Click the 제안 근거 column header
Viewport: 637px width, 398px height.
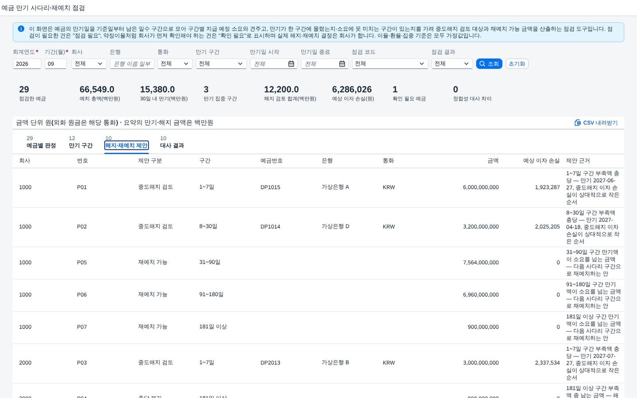(x=578, y=161)
